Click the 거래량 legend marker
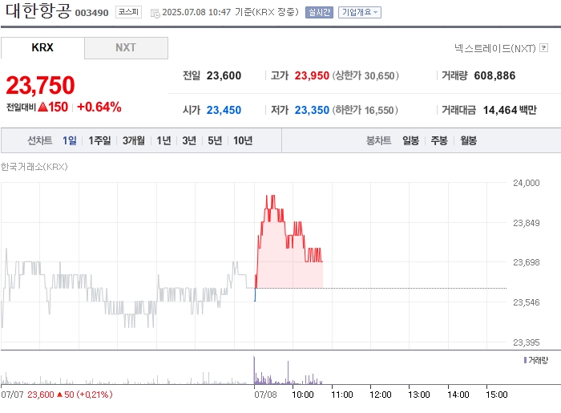Screen dimensions: 561x413 point(525,360)
